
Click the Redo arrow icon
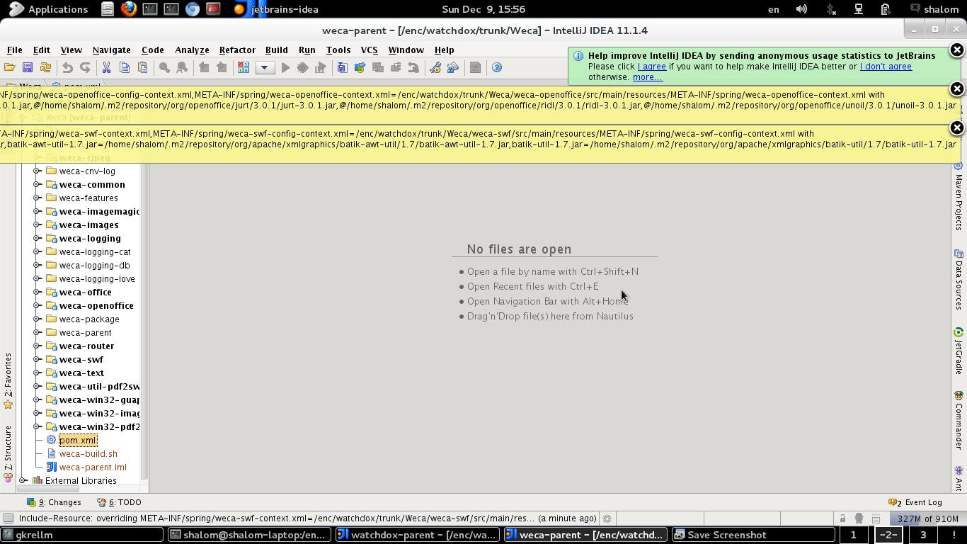click(85, 67)
